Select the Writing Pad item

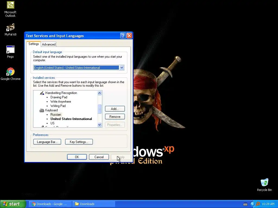58,106
